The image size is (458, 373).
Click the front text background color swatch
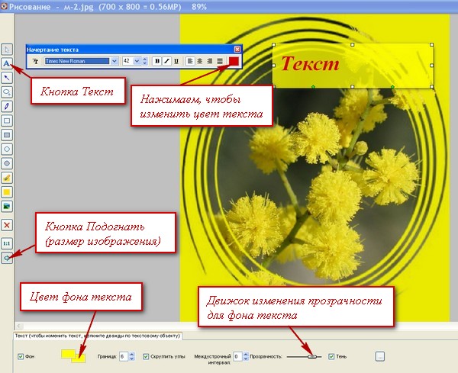tap(68, 354)
